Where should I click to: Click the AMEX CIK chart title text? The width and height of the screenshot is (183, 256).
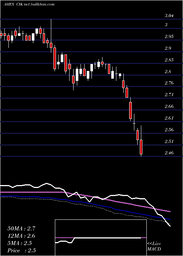(29, 4)
